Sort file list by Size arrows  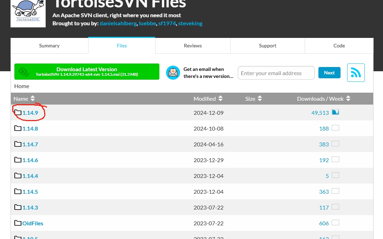[x=260, y=99]
